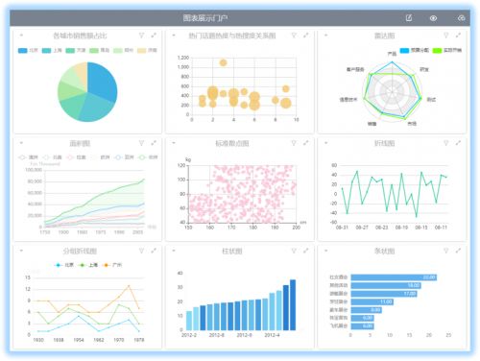Click the 面积图 panel title

click(80, 143)
